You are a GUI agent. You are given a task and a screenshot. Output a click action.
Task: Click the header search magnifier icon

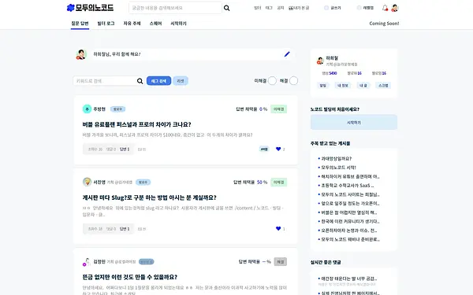point(226,8)
